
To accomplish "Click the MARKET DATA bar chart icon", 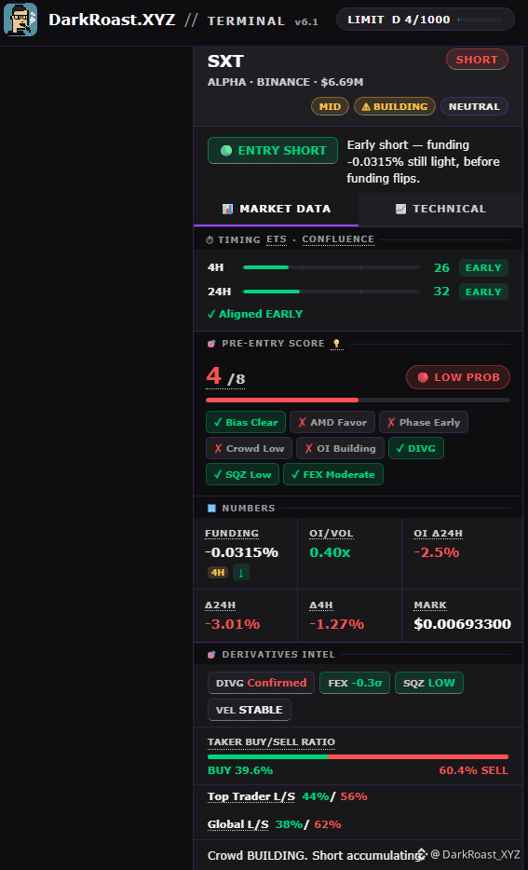I will point(227,210).
